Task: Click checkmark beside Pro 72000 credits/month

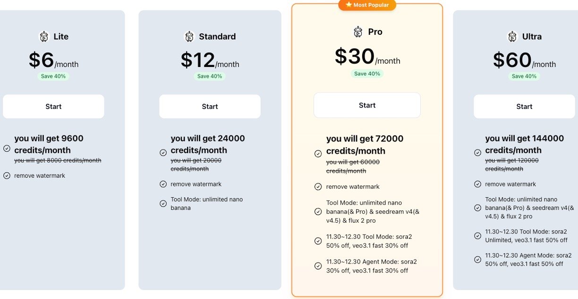Action: [x=318, y=154]
